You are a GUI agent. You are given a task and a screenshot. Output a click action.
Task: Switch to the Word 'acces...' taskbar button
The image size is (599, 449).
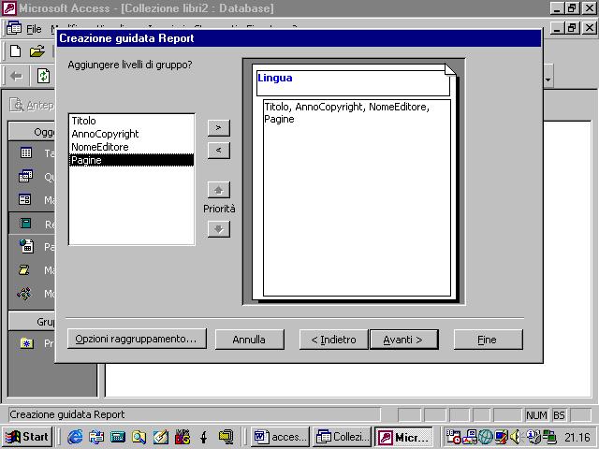point(281,437)
